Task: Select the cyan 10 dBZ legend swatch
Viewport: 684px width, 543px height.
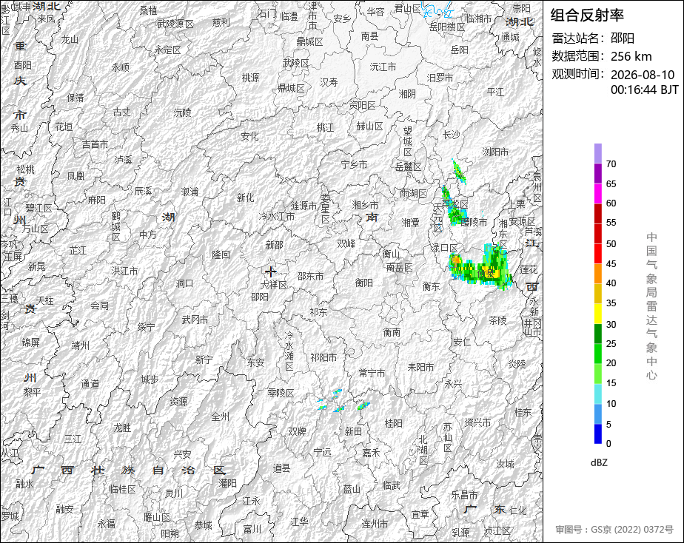Action: 597,394
